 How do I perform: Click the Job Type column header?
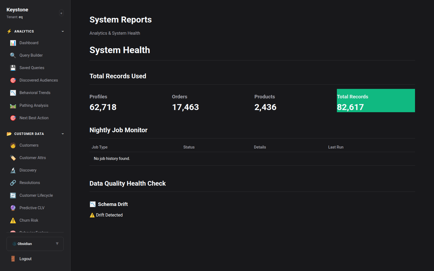(x=100, y=147)
